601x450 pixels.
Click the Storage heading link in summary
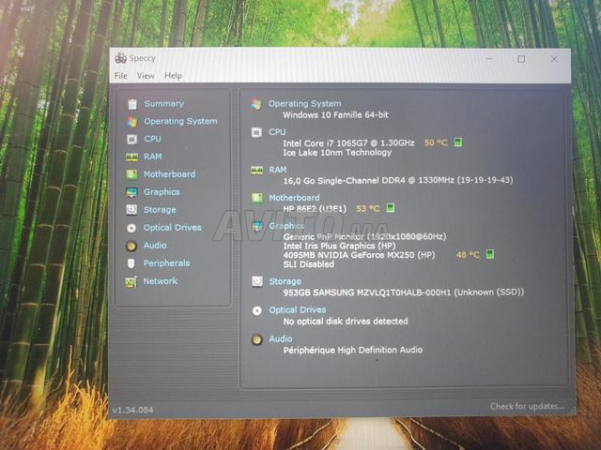pyautogui.click(x=285, y=281)
